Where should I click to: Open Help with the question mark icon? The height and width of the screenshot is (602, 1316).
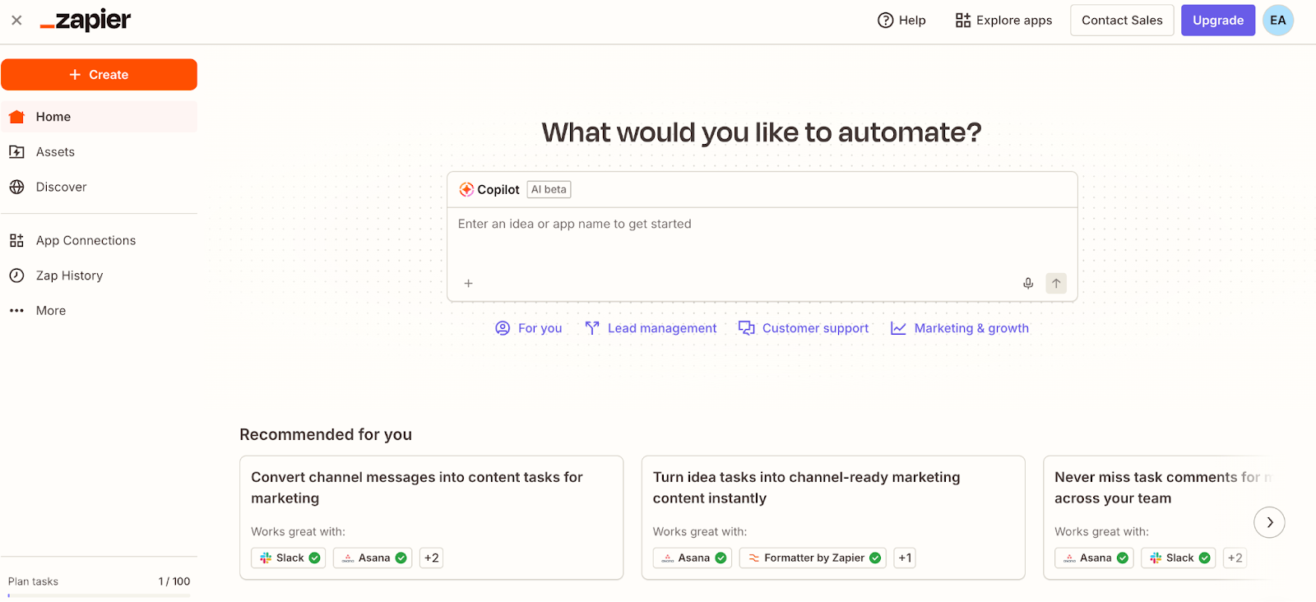[x=885, y=21]
